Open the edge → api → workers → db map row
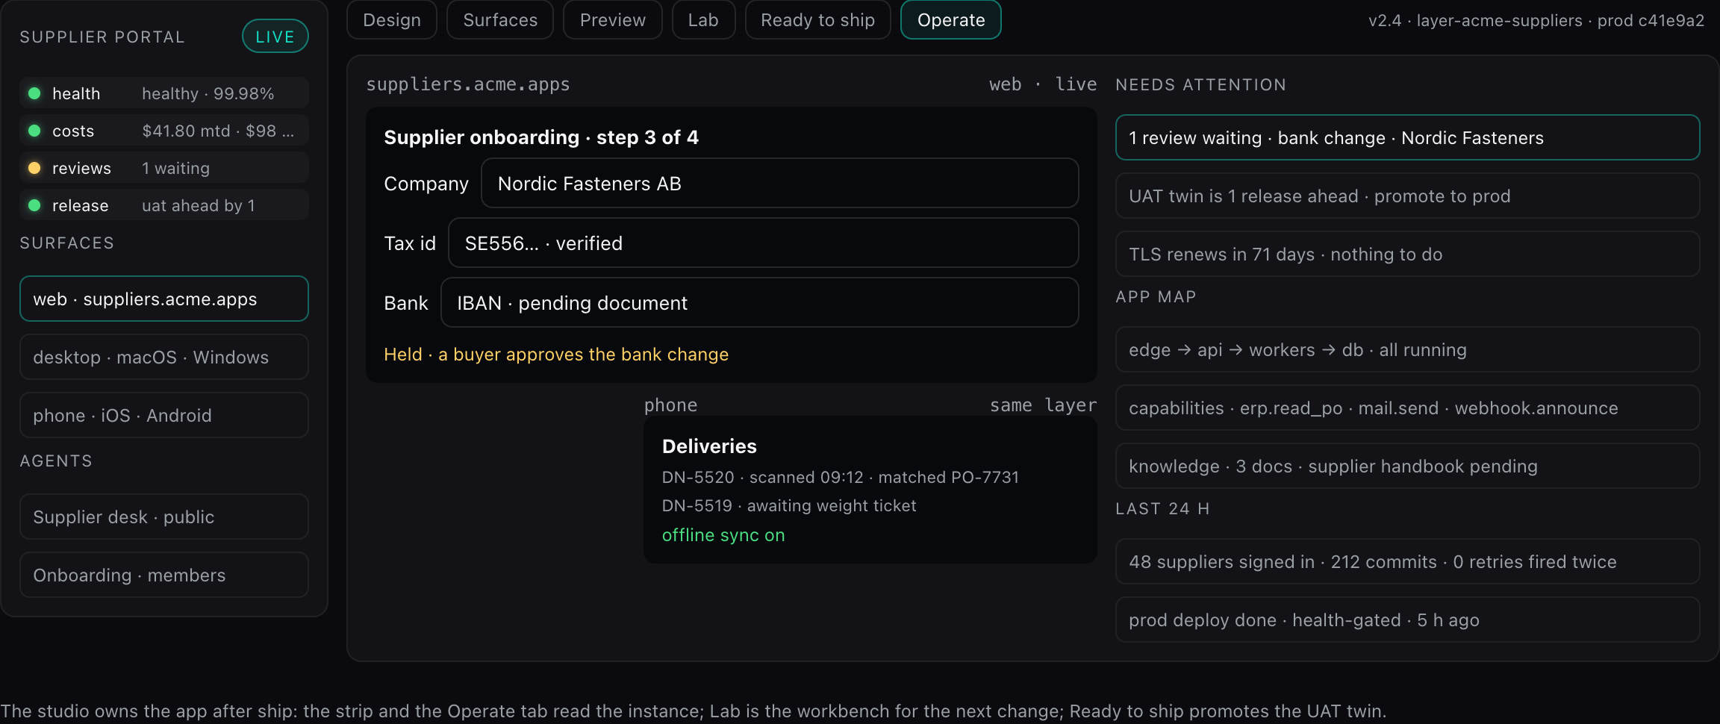The image size is (1720, 724). [x=1408, y=349]
